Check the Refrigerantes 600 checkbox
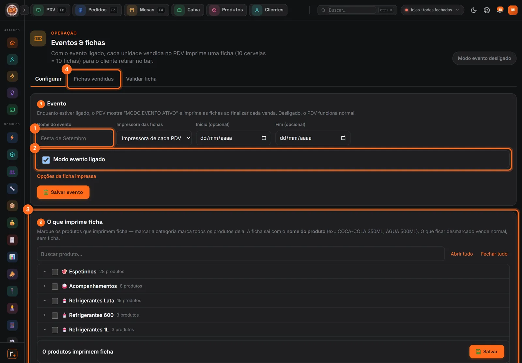 tap(55, 315)
